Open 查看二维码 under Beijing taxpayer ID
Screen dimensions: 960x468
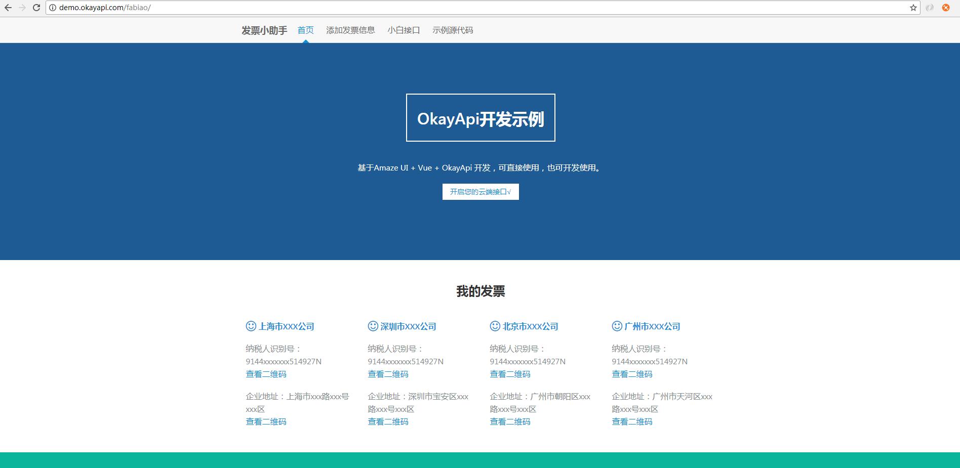(x=509, y=374)
